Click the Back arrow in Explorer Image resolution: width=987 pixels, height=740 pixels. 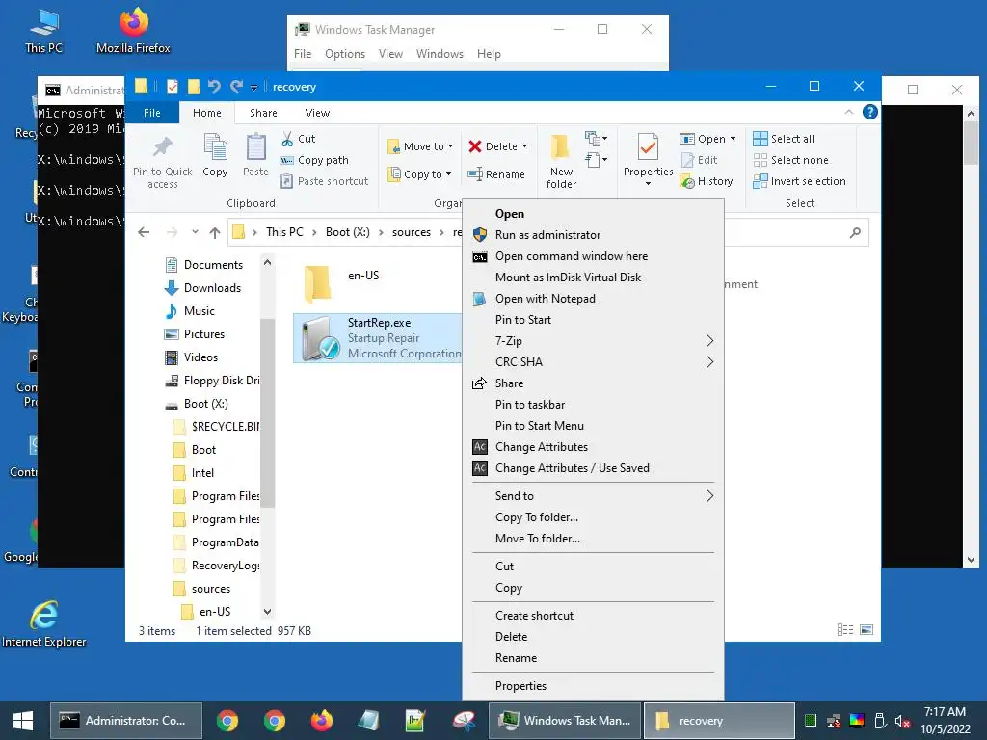(x=144, y=232)
